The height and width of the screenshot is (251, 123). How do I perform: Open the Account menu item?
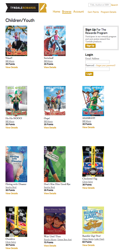pyautogui.click(x=79, y=12)
